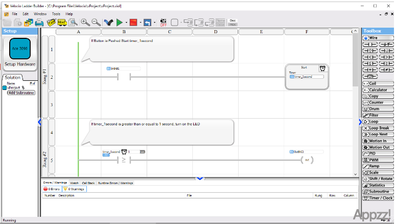Viewport: 395px width, 224px height.
Task: Select the Filter tool
Action: (x=378, y=115)
